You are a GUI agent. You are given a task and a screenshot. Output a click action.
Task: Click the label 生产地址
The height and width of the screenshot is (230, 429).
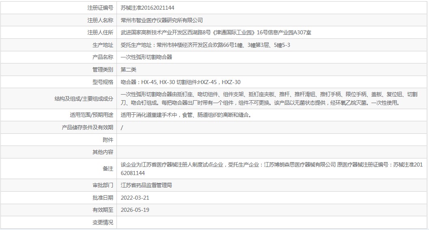pyautogui.click(x=103, y=45)
